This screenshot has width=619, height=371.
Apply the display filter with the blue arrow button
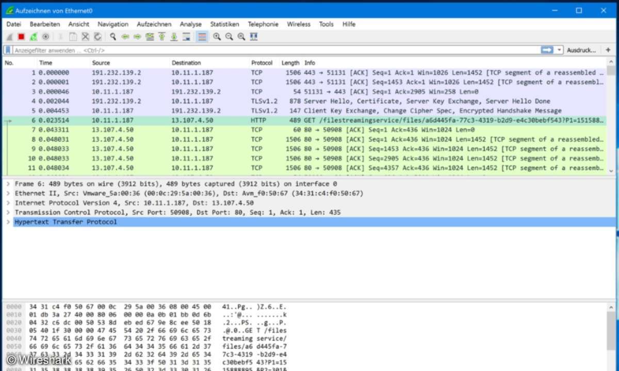click(547, 50)
